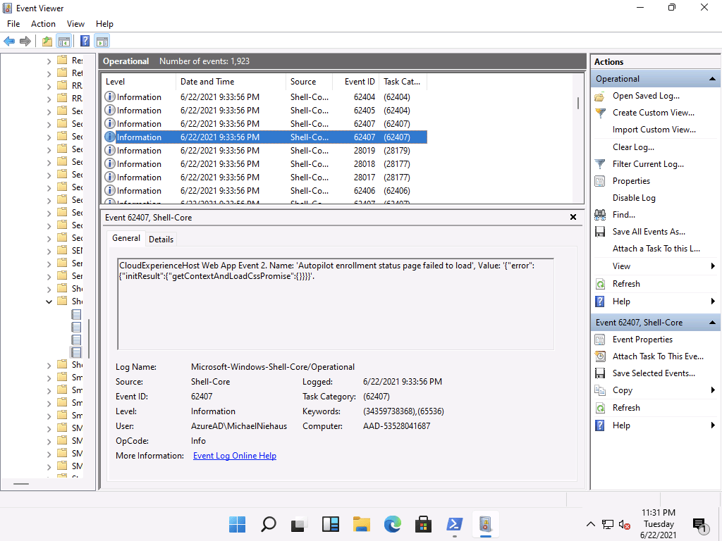Switch to the Details tab

point(161,240)
